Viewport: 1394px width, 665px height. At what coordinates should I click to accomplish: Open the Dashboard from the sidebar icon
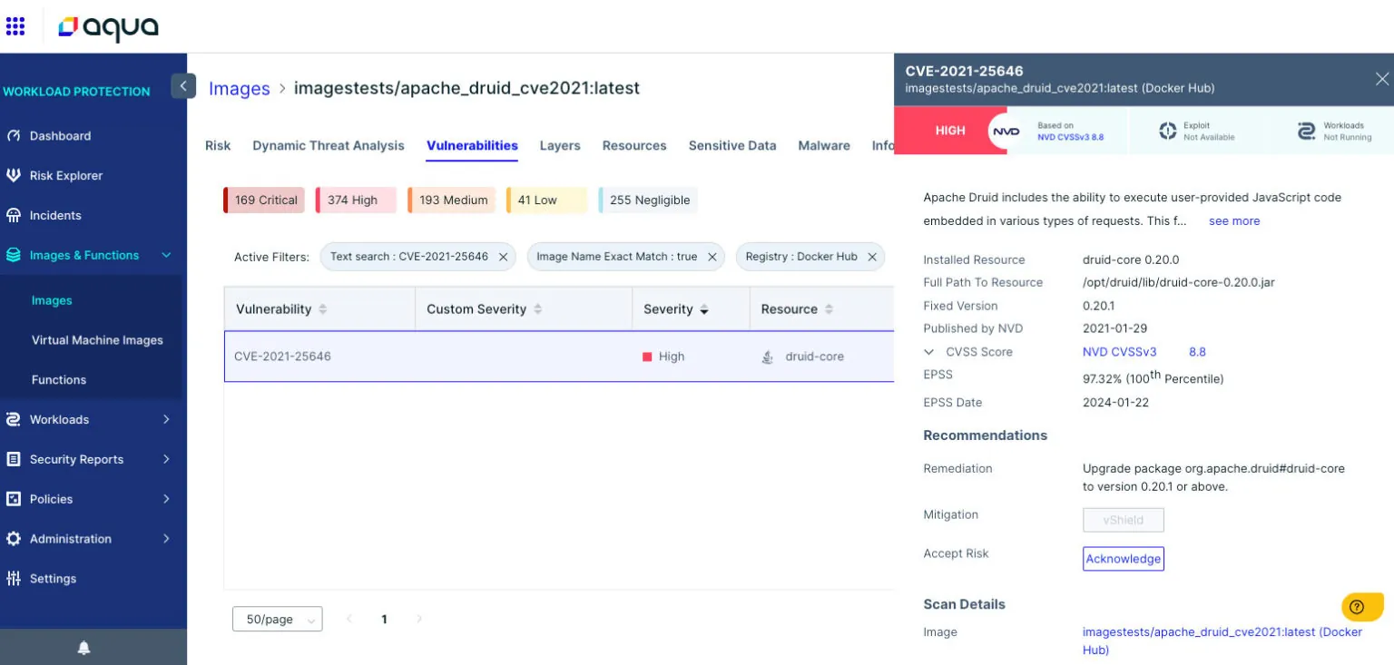click(x=18, y=136)
